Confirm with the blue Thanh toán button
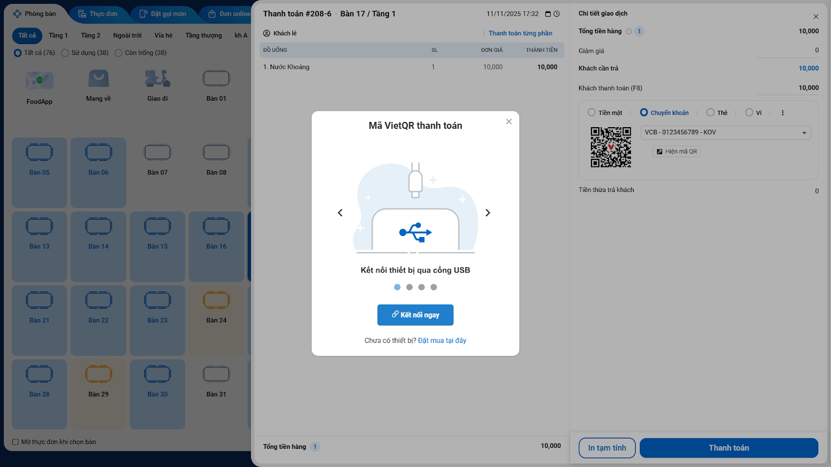Screen dimensions: 831x467 click(729, 448)
